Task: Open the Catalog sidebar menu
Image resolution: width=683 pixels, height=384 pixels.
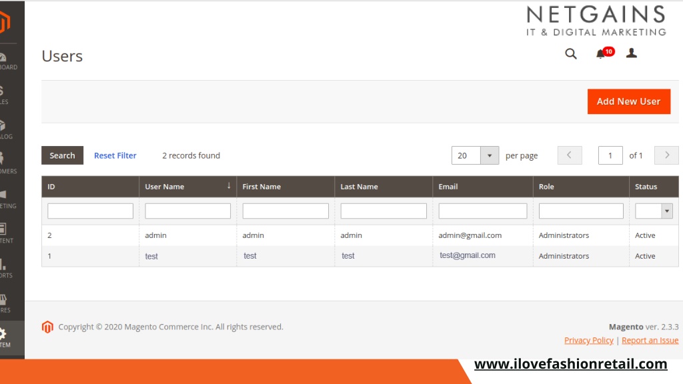Action: tap(6, 130)
